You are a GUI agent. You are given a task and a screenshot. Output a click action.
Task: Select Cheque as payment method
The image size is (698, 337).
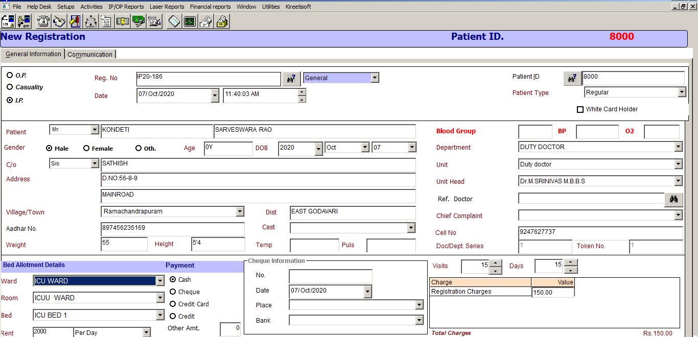click(173, 292)
